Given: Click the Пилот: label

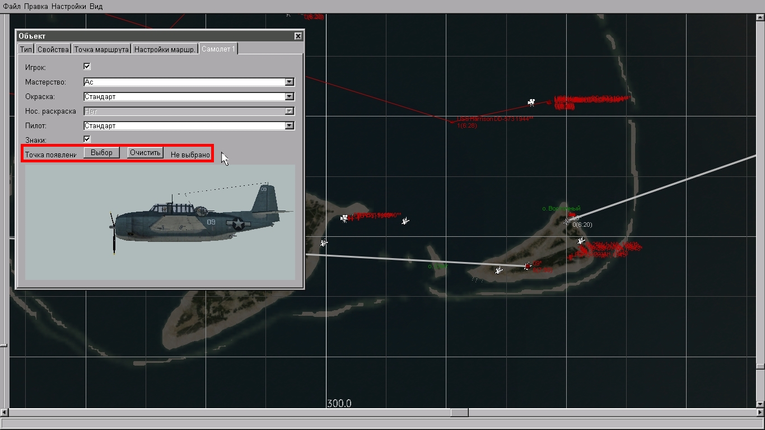Looking at the screenshot, I should (x=36, y=126).
